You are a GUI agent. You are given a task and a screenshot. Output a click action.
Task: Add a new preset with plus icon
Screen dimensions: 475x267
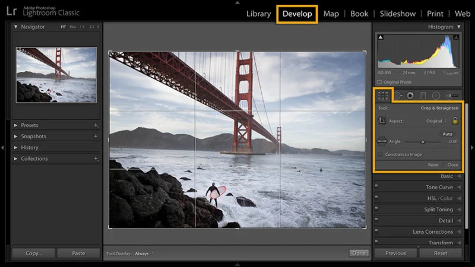(96, 125)
